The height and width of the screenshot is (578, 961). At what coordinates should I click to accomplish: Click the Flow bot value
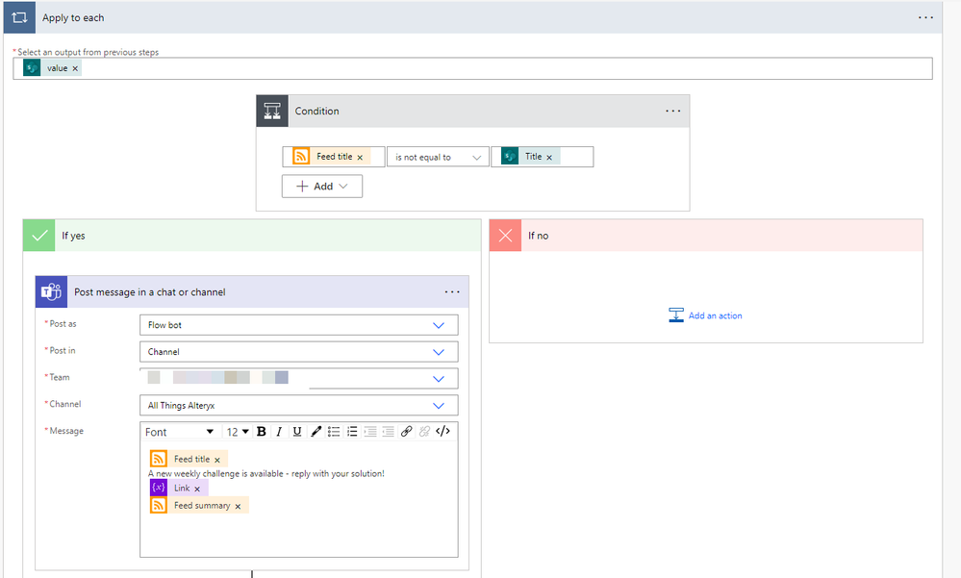tap(164, 325)
